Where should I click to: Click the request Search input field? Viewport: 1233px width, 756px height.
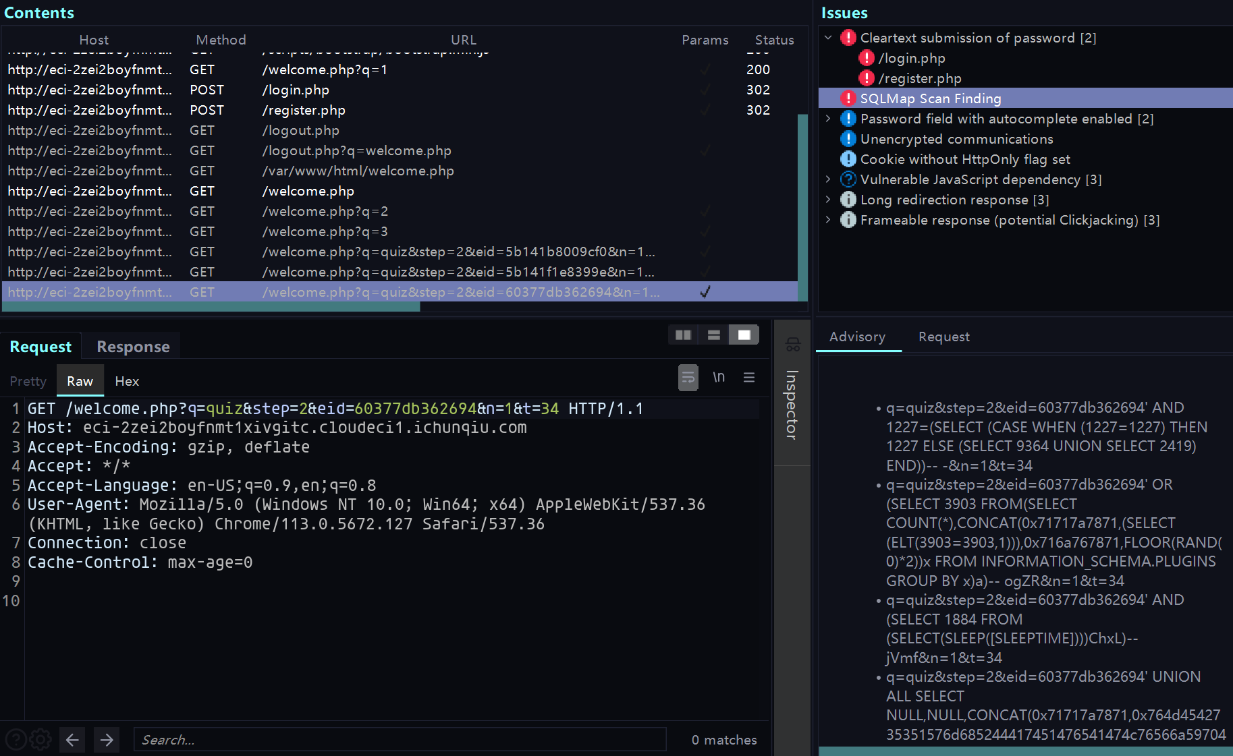400,740
